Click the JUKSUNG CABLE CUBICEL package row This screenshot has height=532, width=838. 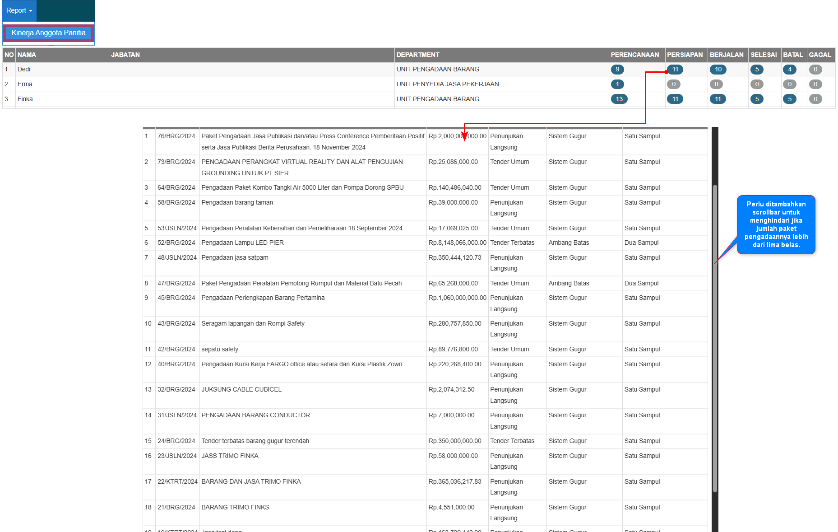point(241,390)
